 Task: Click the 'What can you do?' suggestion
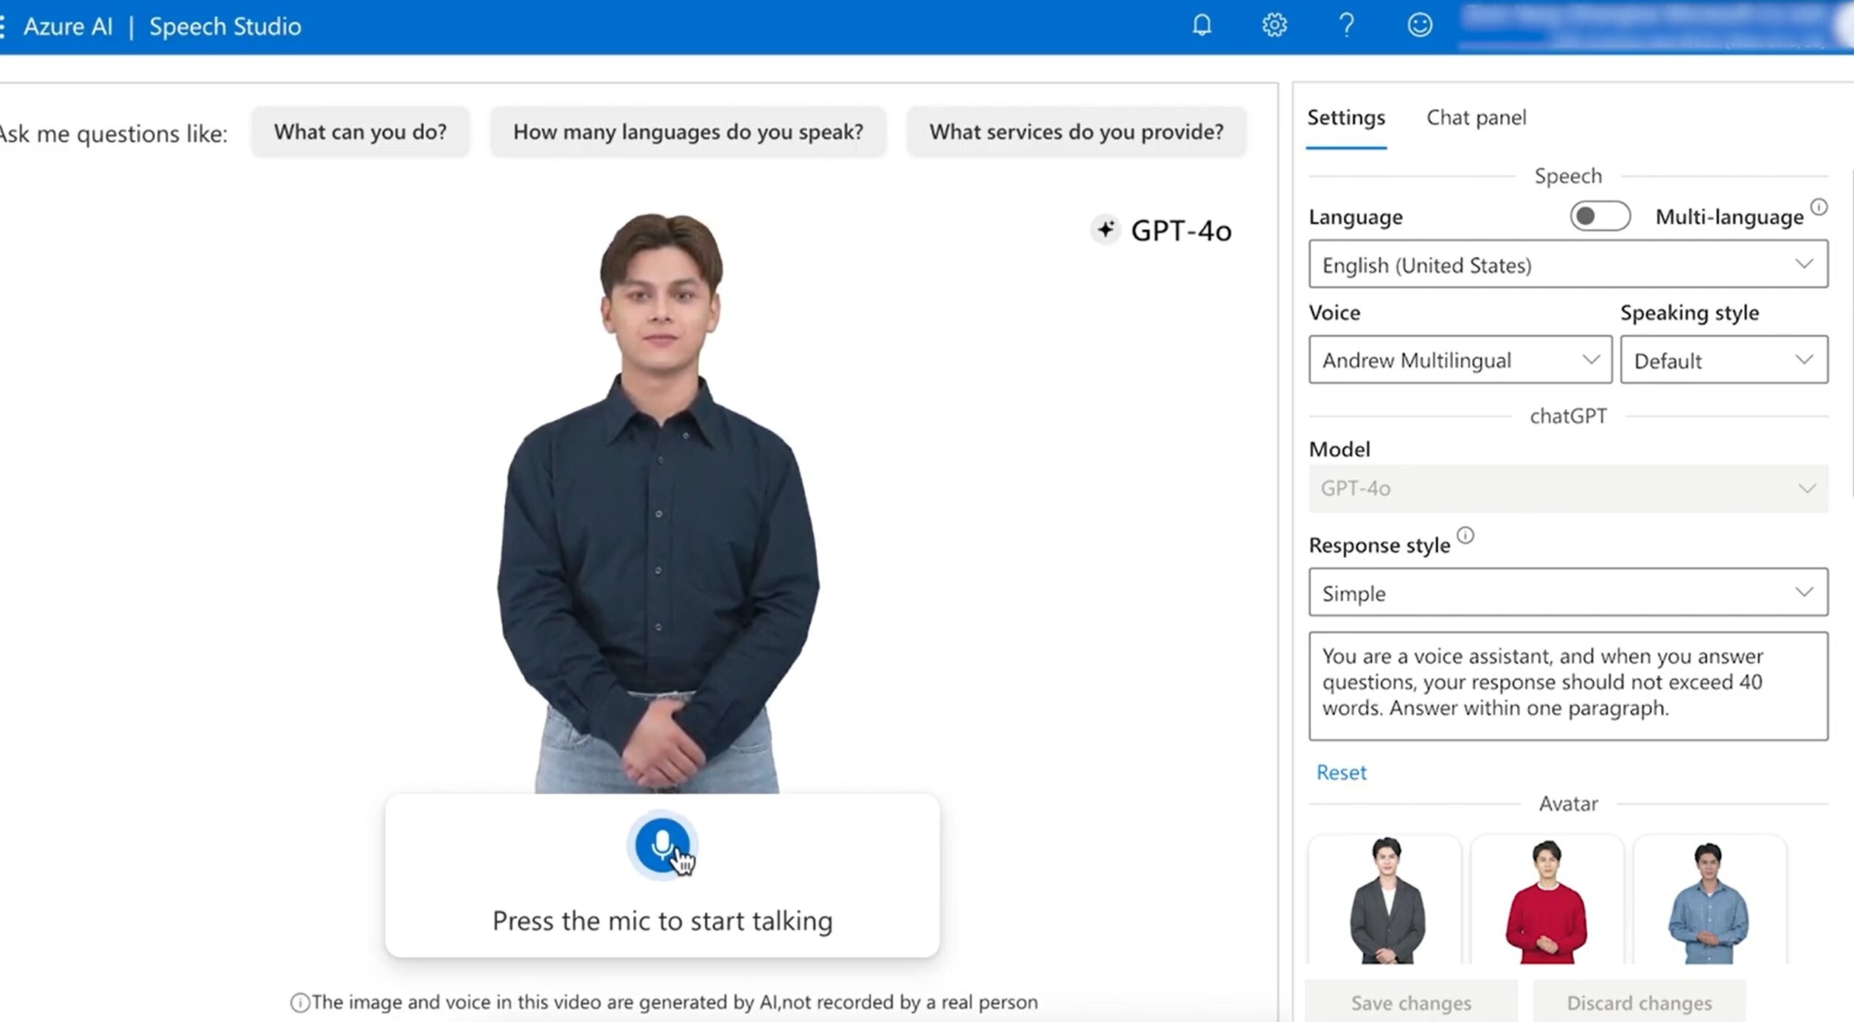[x=360, y=131]
